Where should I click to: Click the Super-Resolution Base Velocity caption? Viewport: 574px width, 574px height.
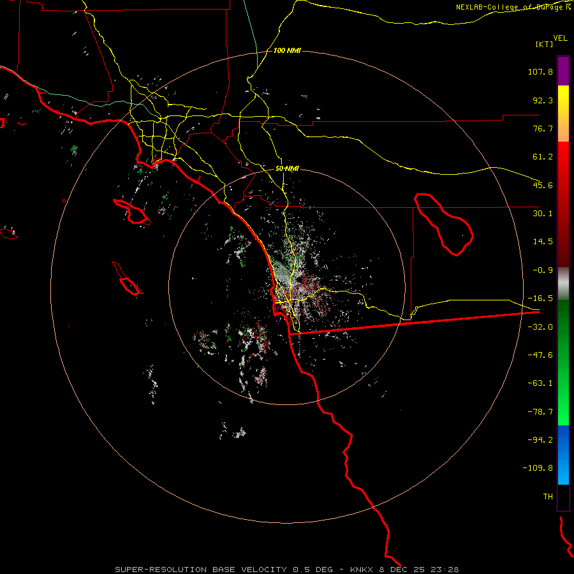point(286,570)
